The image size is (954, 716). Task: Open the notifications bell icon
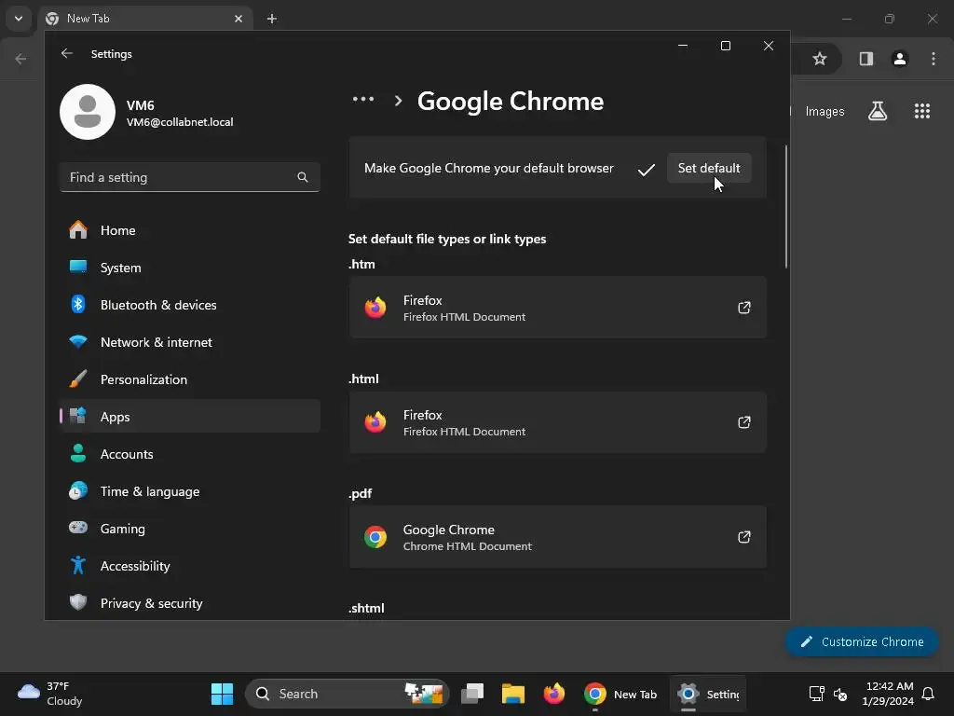929,694
